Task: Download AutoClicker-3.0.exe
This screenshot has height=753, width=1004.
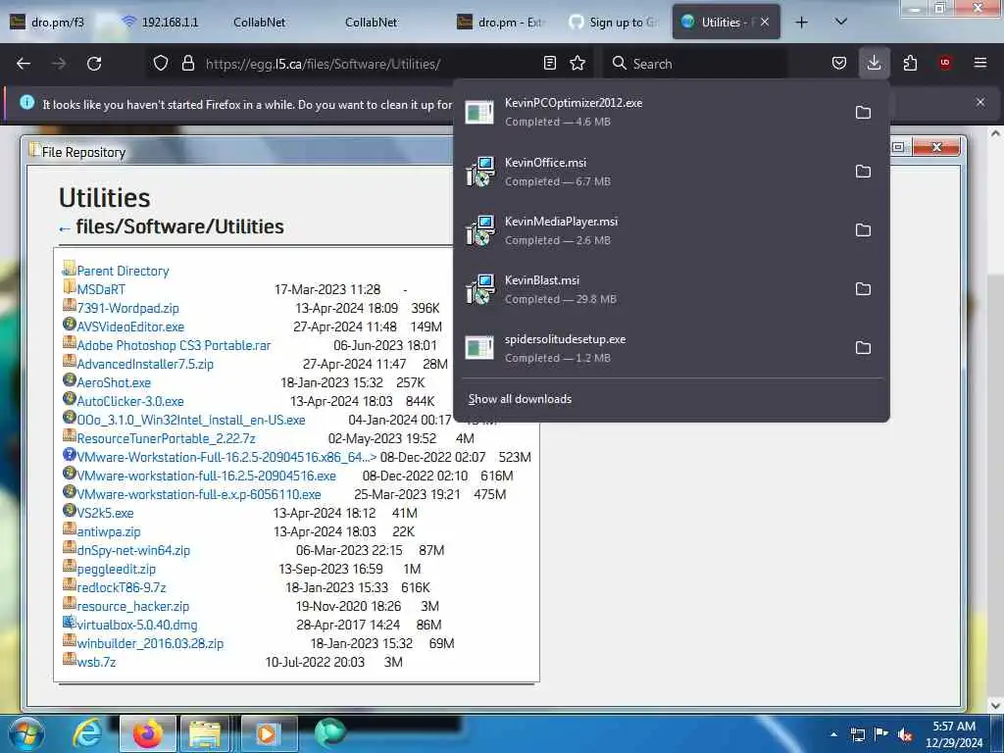Action: [x=130, y=401]
